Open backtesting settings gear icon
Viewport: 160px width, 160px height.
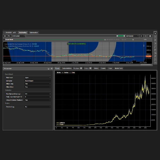click(5, 36)
